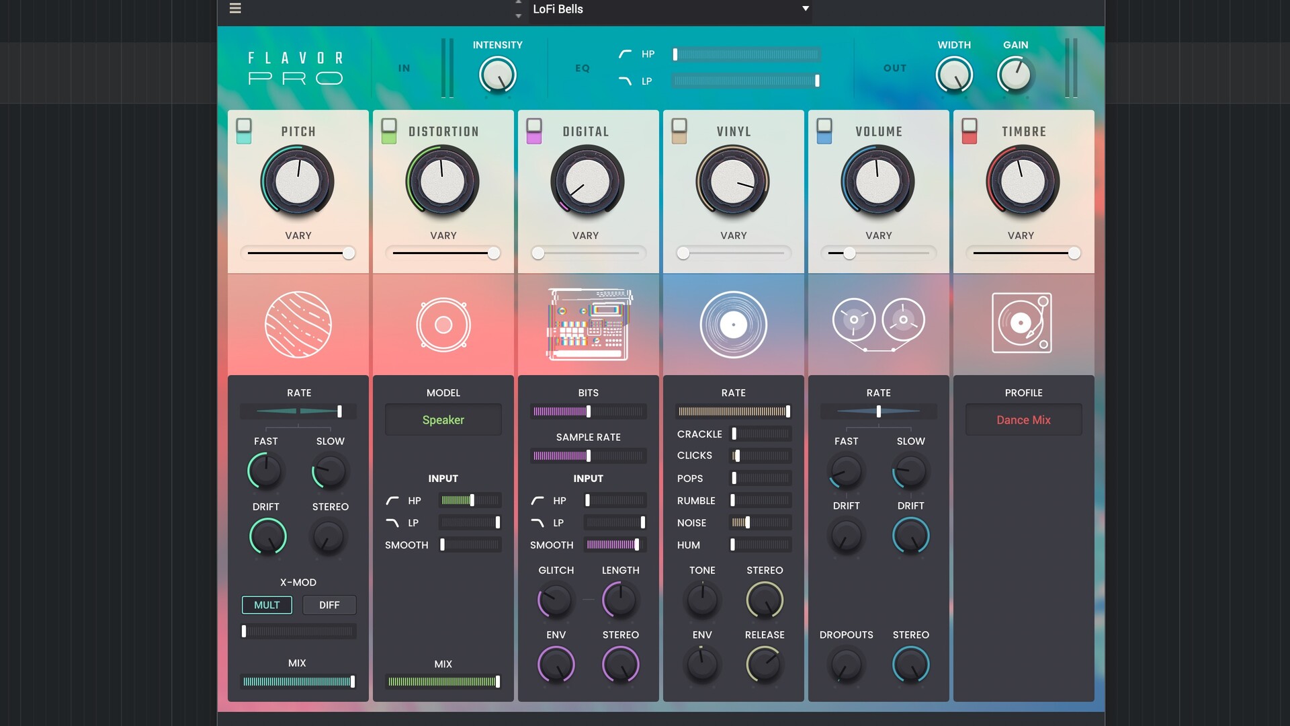Click the Intensity knob
The height and width of the screenshot is (726, 1290).
point(497,75)
